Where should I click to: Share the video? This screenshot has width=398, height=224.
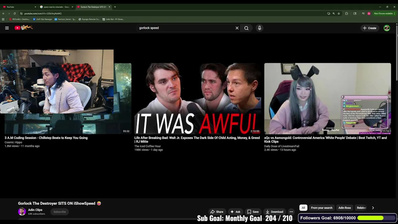[216, 212]
